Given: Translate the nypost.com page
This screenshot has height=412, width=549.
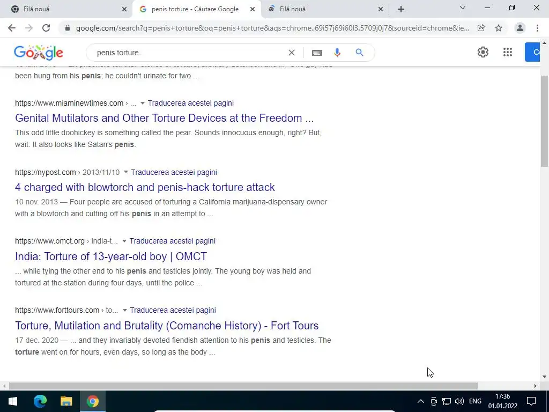Looking at the screenshot, I should coord(174,172).
